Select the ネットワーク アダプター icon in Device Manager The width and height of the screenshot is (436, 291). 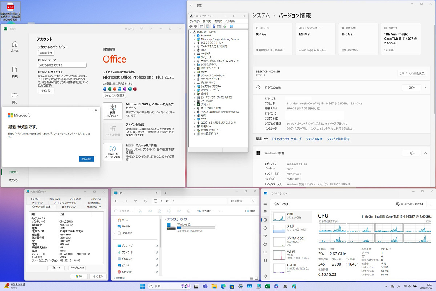click(x=198, y=90)
